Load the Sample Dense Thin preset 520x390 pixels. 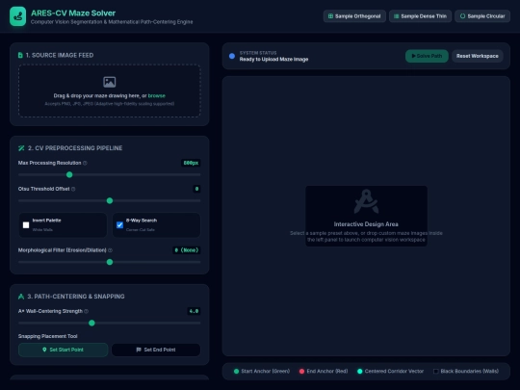[420, 16]
